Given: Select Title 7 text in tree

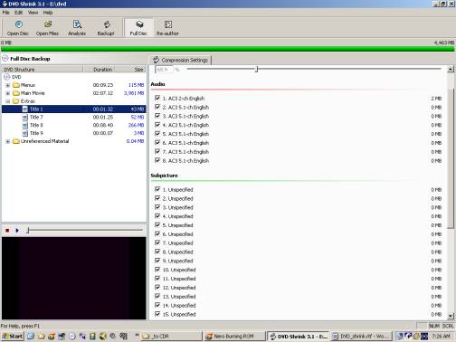Looking at the screenshot, I should coord(36,117).
